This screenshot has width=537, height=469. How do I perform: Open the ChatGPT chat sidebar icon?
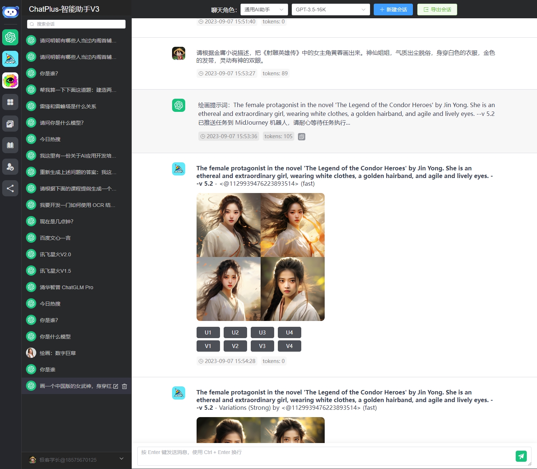[x=10, y=37]
